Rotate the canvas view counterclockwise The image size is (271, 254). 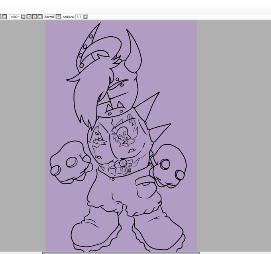point(29,17)
